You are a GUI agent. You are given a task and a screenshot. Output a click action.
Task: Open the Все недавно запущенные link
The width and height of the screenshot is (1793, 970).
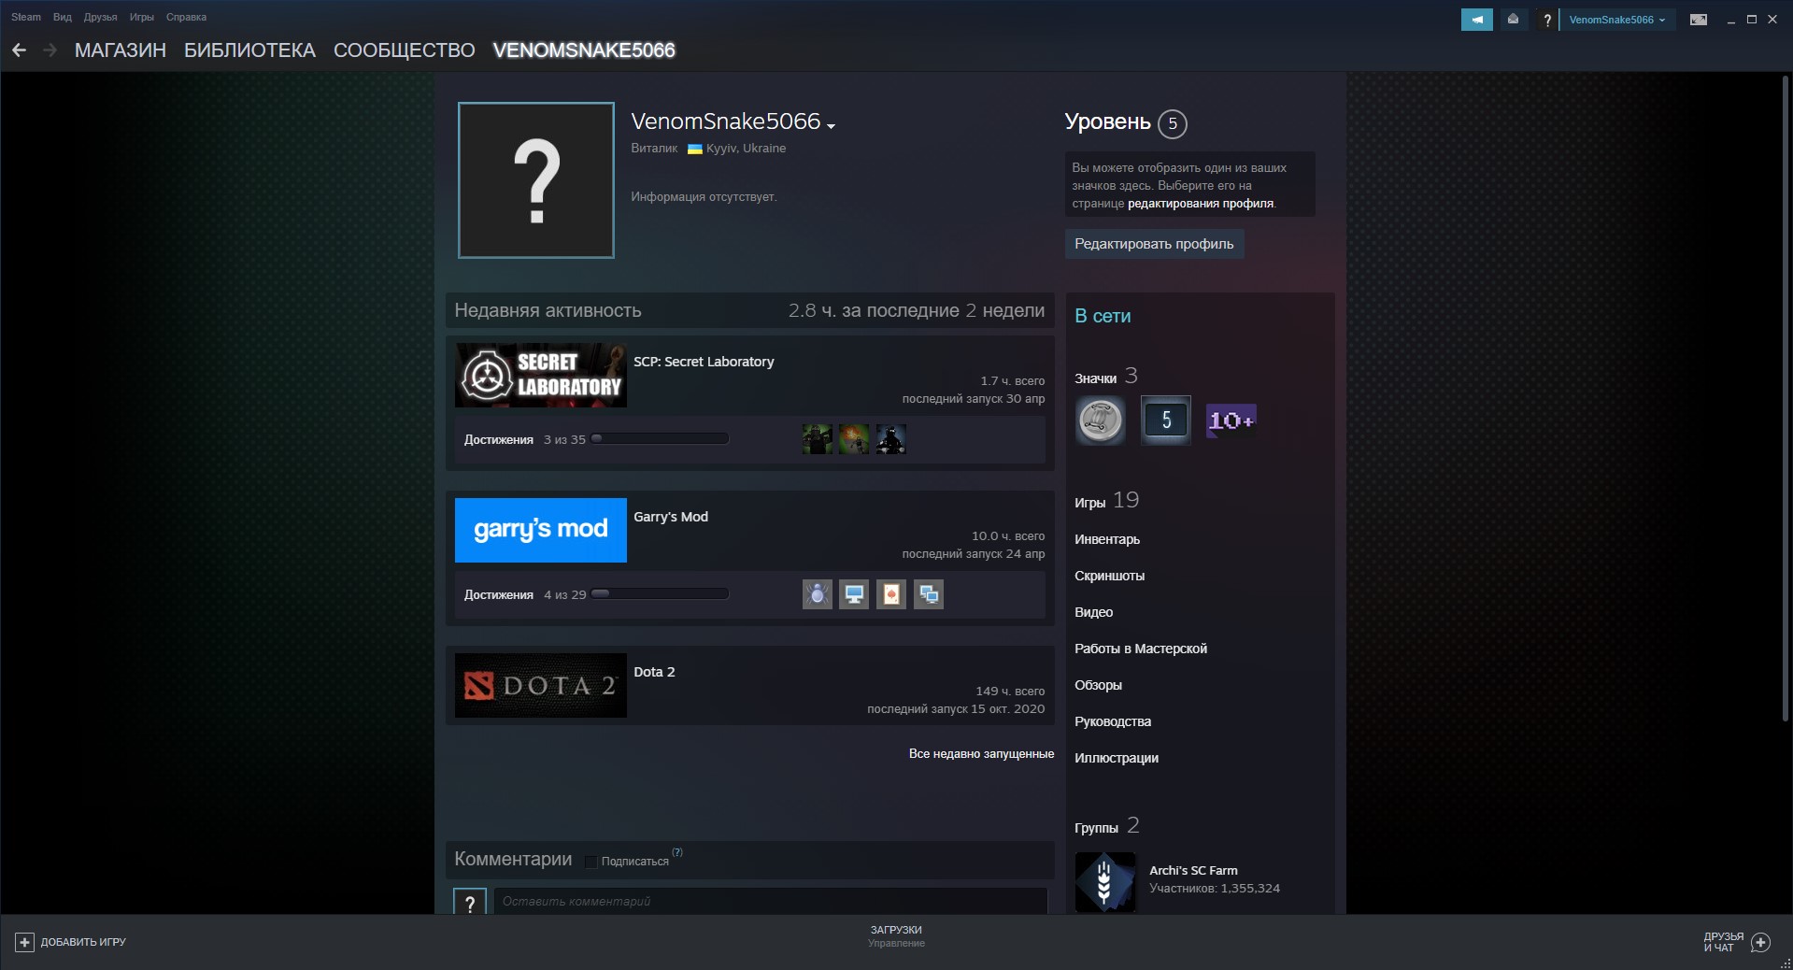[x=981, y=754]
